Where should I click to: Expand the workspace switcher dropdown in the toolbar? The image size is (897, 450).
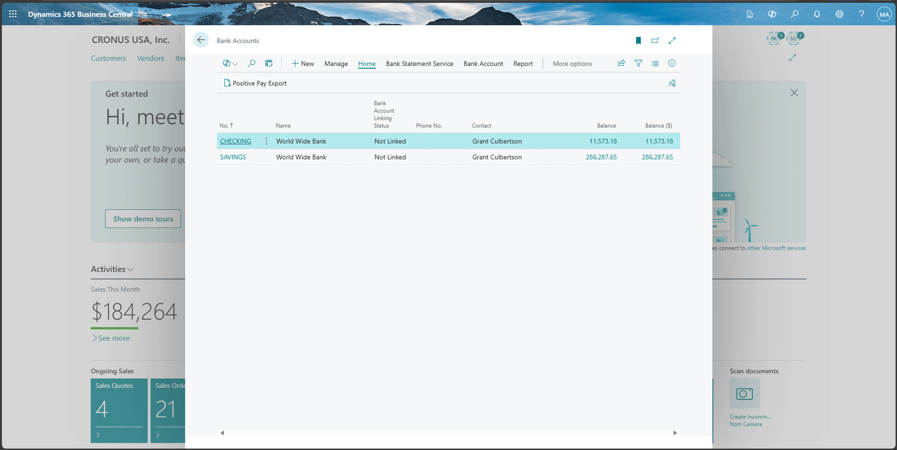[x=229, y=63]
